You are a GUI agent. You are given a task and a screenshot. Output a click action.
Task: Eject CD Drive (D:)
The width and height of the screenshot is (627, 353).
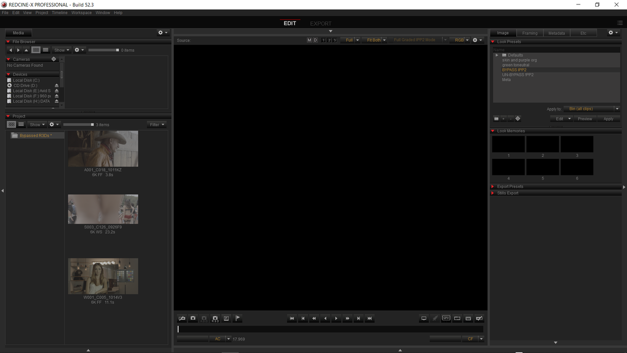pyautogui.click(x=57, y=86)
